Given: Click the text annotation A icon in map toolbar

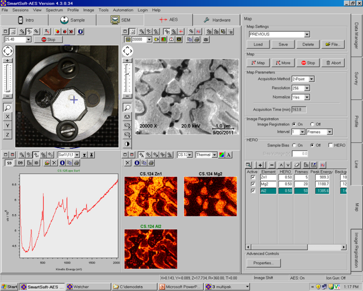Looking at the screenshot, I should pyautogui.click(x=230, y=155).
